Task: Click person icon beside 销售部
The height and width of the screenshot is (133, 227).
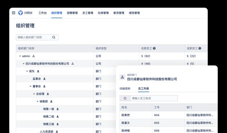Action: [x=51, y=101]
